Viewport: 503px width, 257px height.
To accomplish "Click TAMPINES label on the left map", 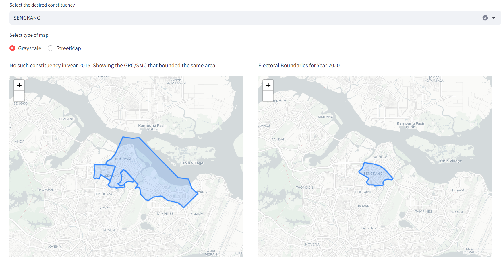I will pyautogui.click(x=165, y=214).
